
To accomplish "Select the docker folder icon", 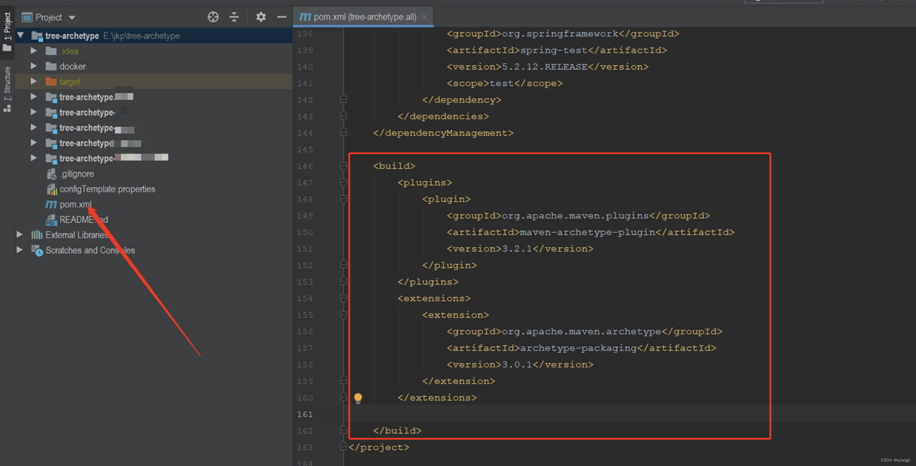I will 51,66.
